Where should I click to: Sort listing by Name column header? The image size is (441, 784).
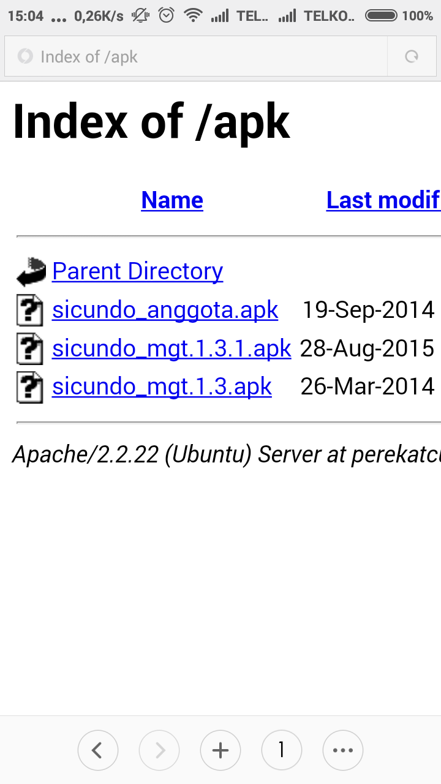[172, 200]
